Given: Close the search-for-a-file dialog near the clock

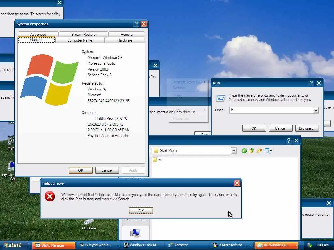Looking at the screenshot, I should [x=329, y=203].
